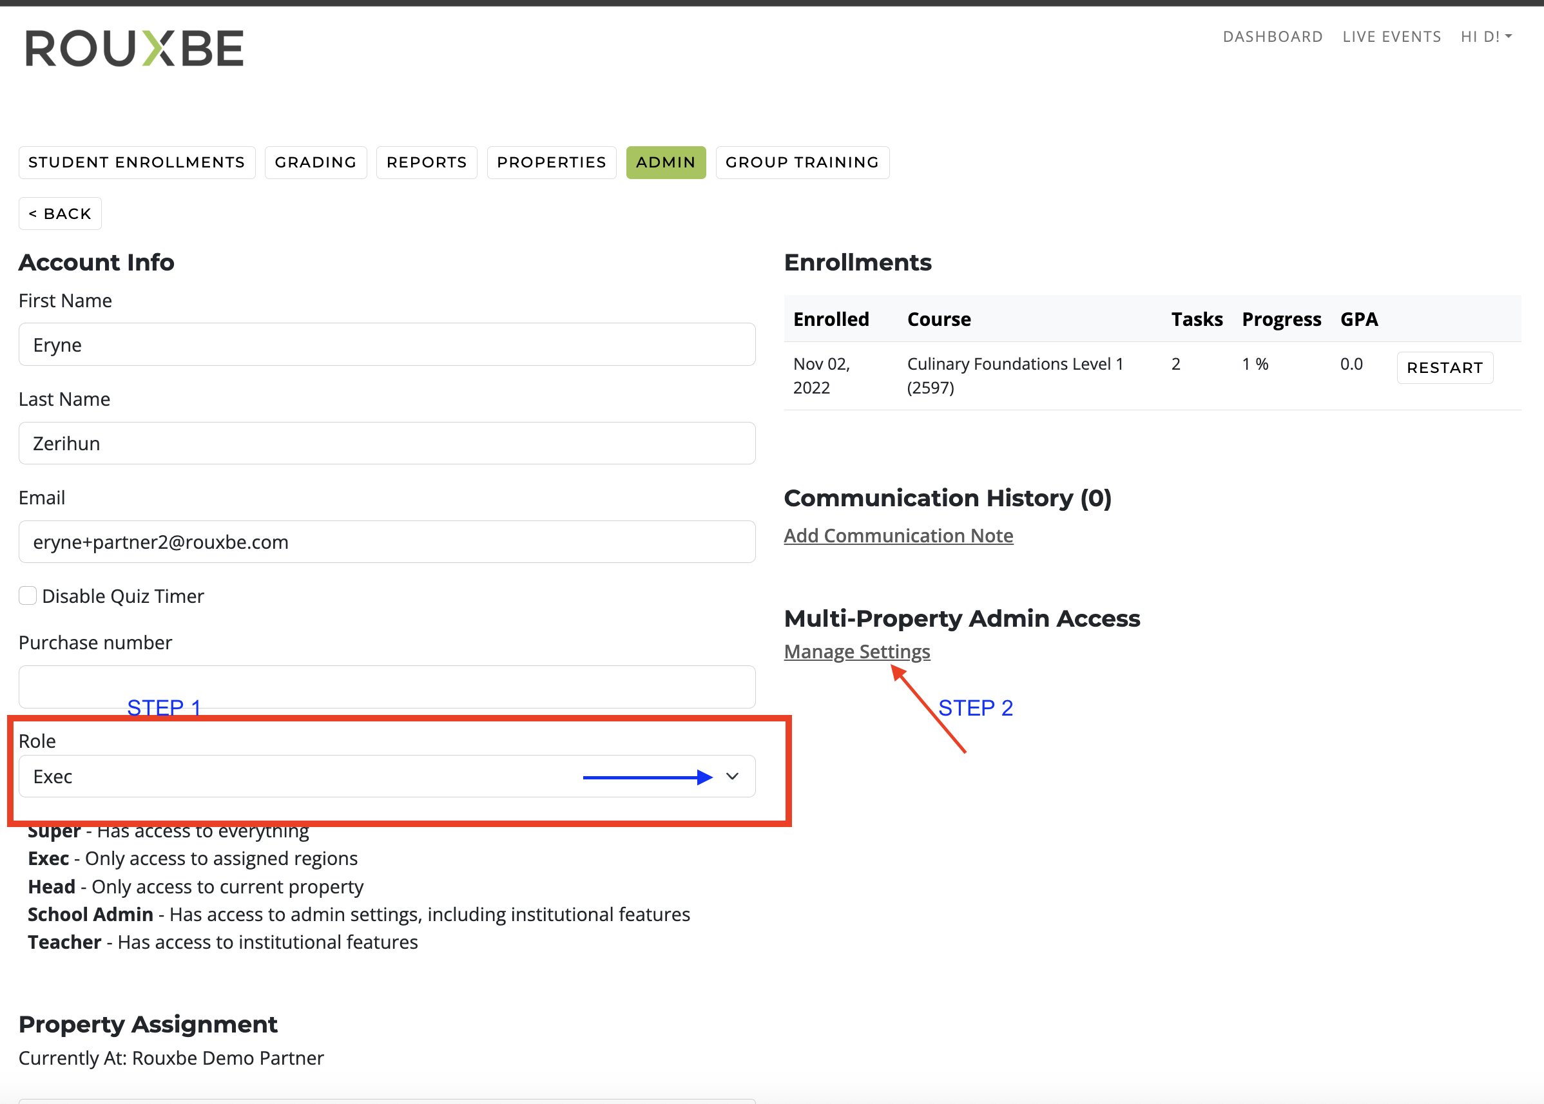Switch to the Grading tab

pos(316,162)
